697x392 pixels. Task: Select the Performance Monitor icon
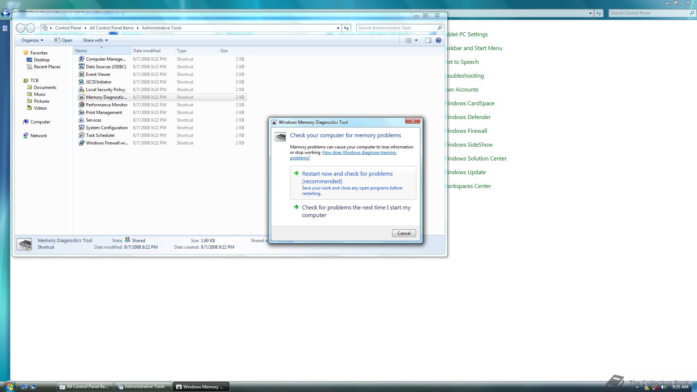click(82, 105)
